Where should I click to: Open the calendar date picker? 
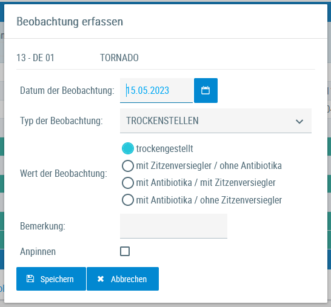(206, 90)
